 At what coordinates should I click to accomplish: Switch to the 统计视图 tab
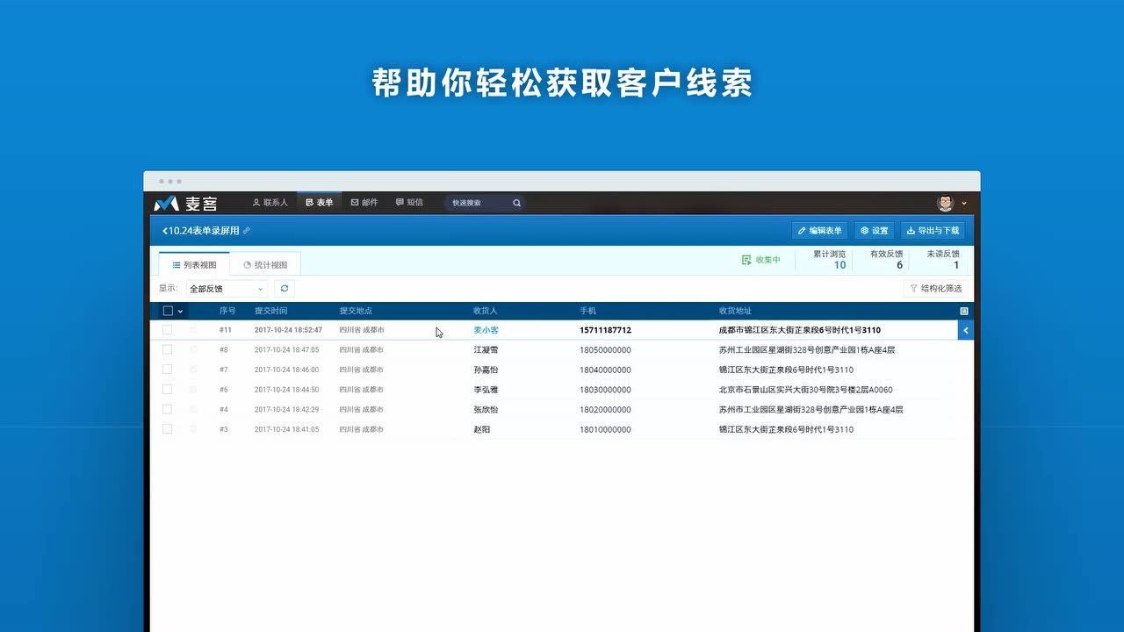[x=265, y=264]
